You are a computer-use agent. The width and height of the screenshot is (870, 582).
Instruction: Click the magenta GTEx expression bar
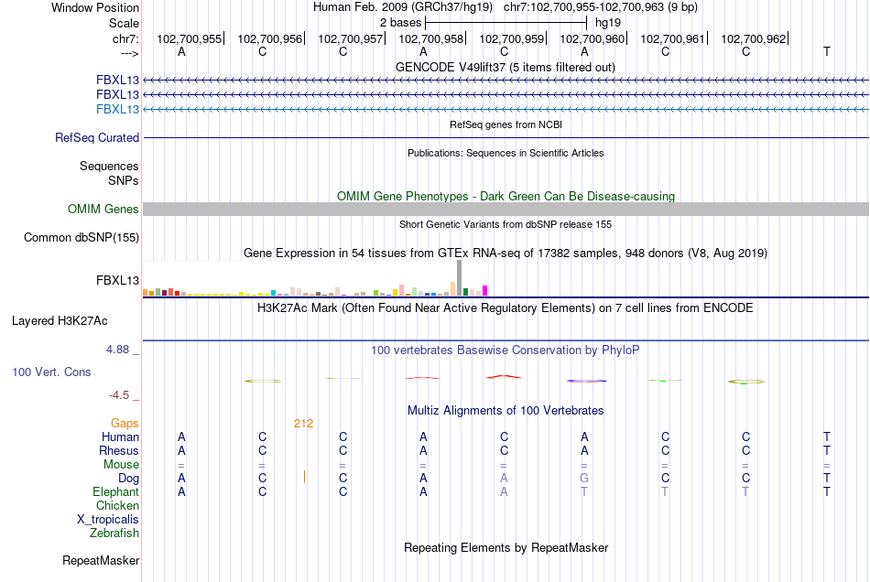point(485,290)
